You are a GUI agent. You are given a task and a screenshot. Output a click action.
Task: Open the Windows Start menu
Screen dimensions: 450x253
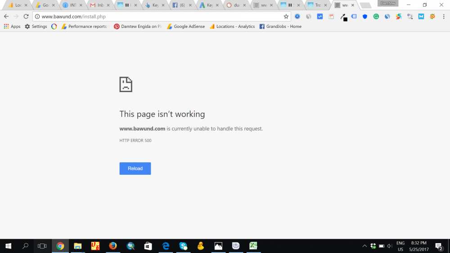tap(8, 246)
